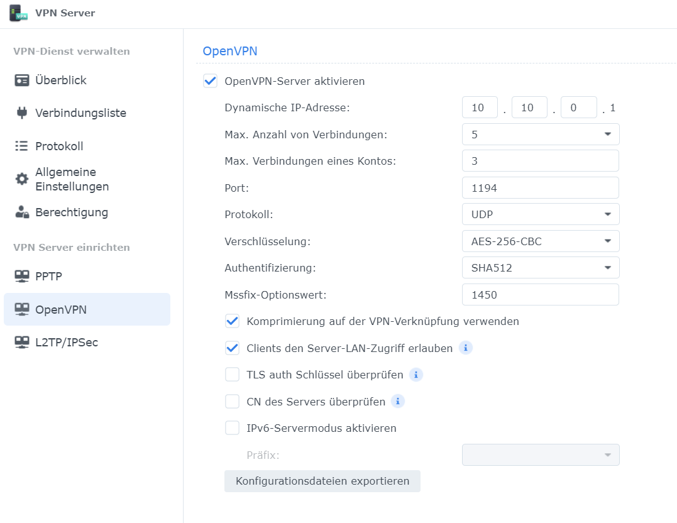Expand the Verschlüsselung AES-256-CBC dropdown

coord(541,241)
